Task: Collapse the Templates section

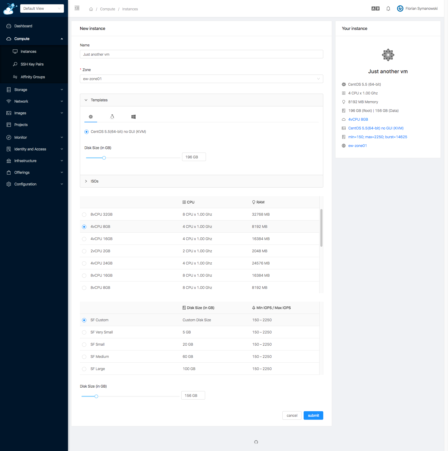Action: coord(201,100)
